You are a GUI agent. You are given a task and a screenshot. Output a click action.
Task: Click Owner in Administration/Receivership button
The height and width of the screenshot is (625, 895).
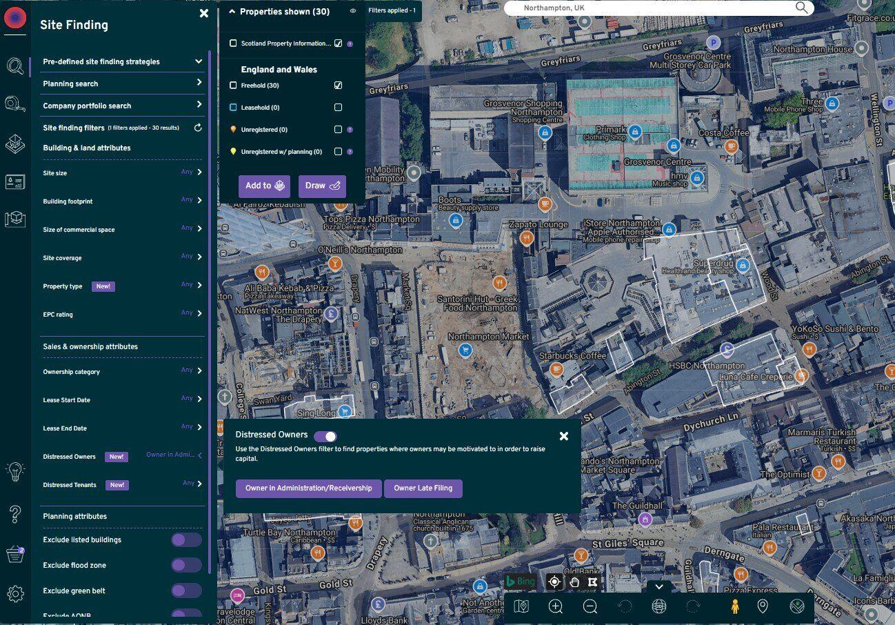pos(308,488)
